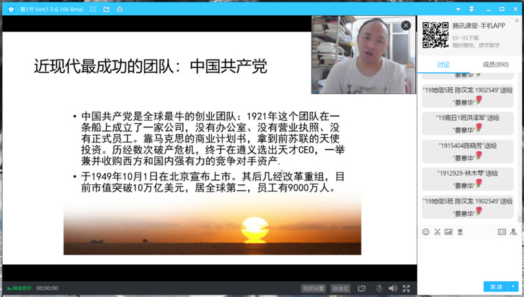Open the dropdown arrow beside 发送 button

(x=514, y=287)
